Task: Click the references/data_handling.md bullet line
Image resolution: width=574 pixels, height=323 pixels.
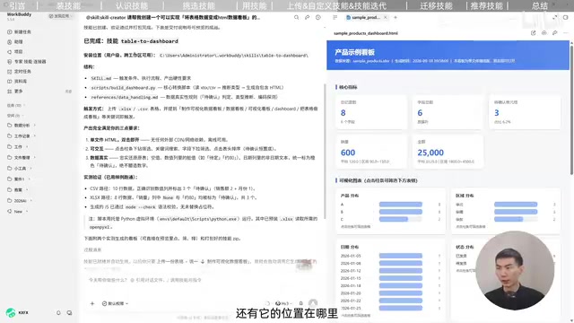Action: pyautogui.click(x=184, y=98)
